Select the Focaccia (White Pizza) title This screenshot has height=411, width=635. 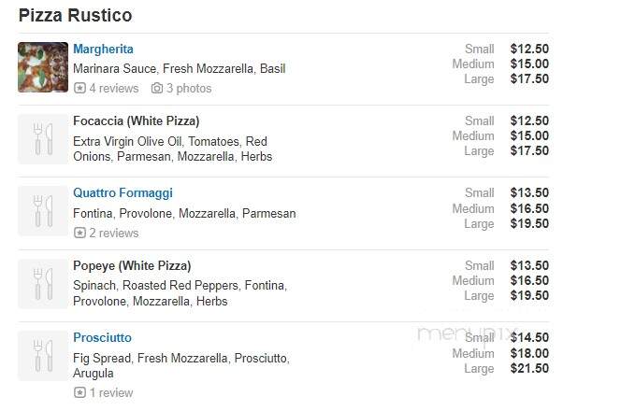[137, 120]
